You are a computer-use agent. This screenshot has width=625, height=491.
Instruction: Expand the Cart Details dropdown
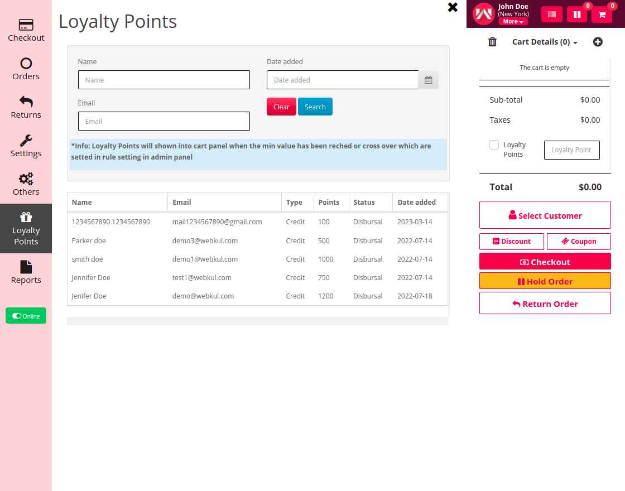point(544,42)
